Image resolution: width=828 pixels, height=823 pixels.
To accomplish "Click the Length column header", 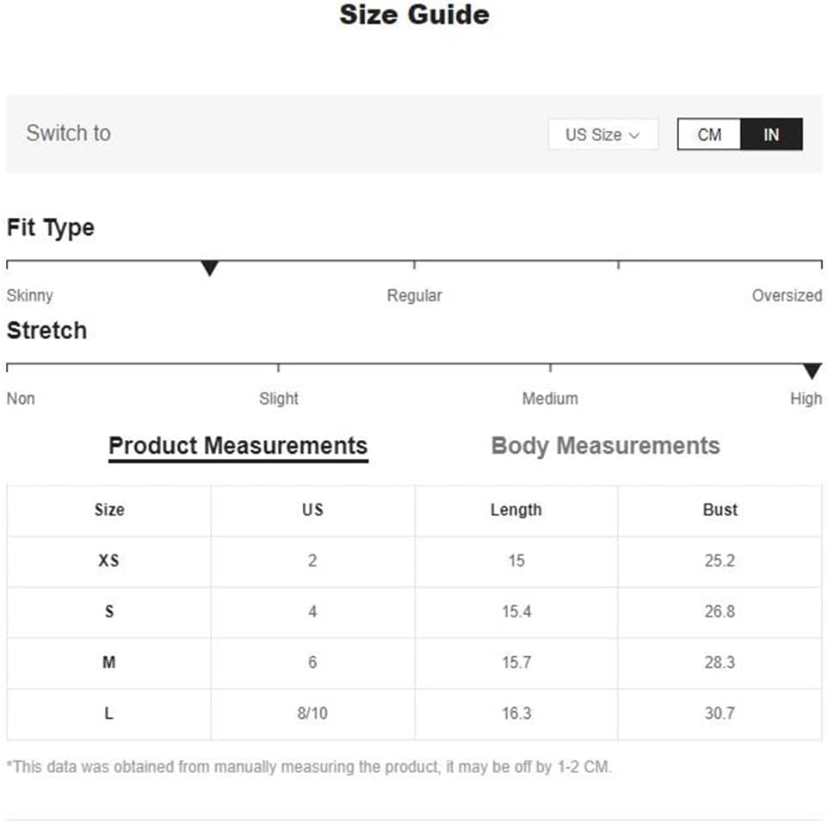I will pos(516,510).
